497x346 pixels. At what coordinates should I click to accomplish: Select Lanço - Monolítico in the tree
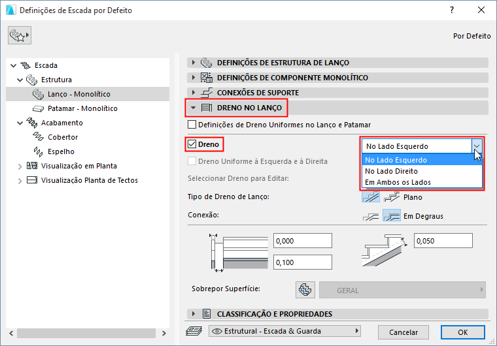coord(79,94)
